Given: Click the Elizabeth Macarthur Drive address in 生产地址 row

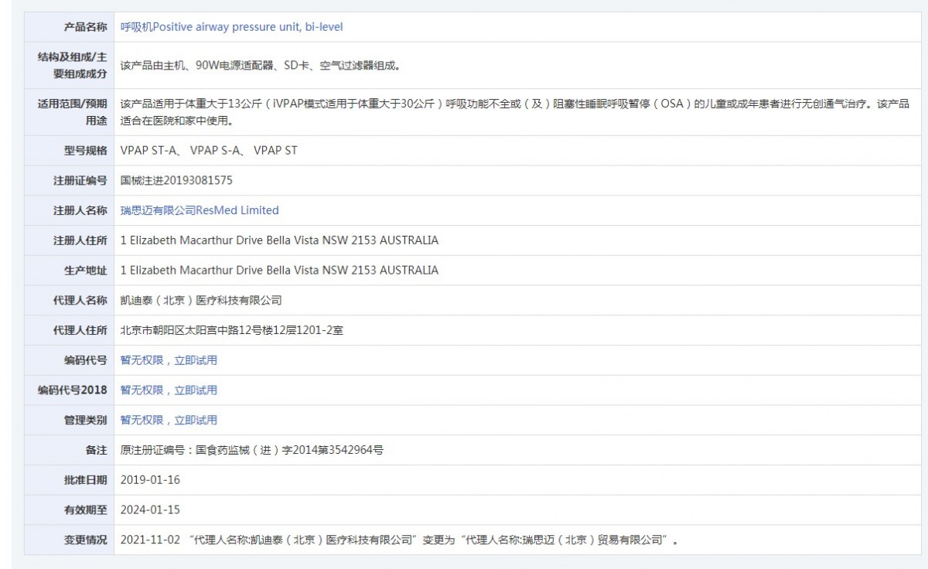Looking at the screenshot, I should (x=279, y=271).
